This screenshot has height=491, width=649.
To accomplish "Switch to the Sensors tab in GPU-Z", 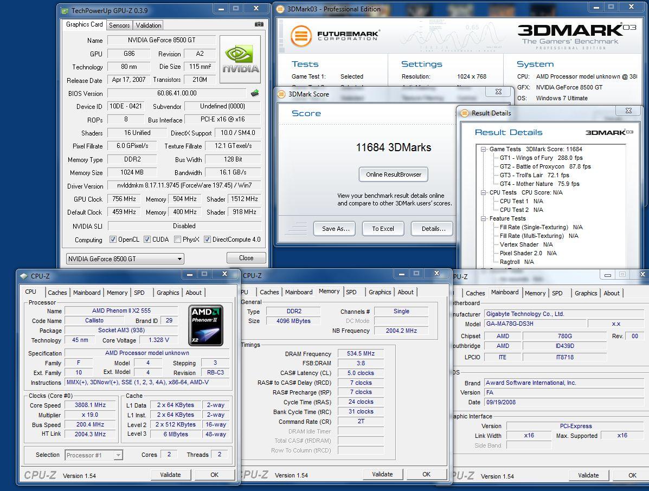I will 119,25.
